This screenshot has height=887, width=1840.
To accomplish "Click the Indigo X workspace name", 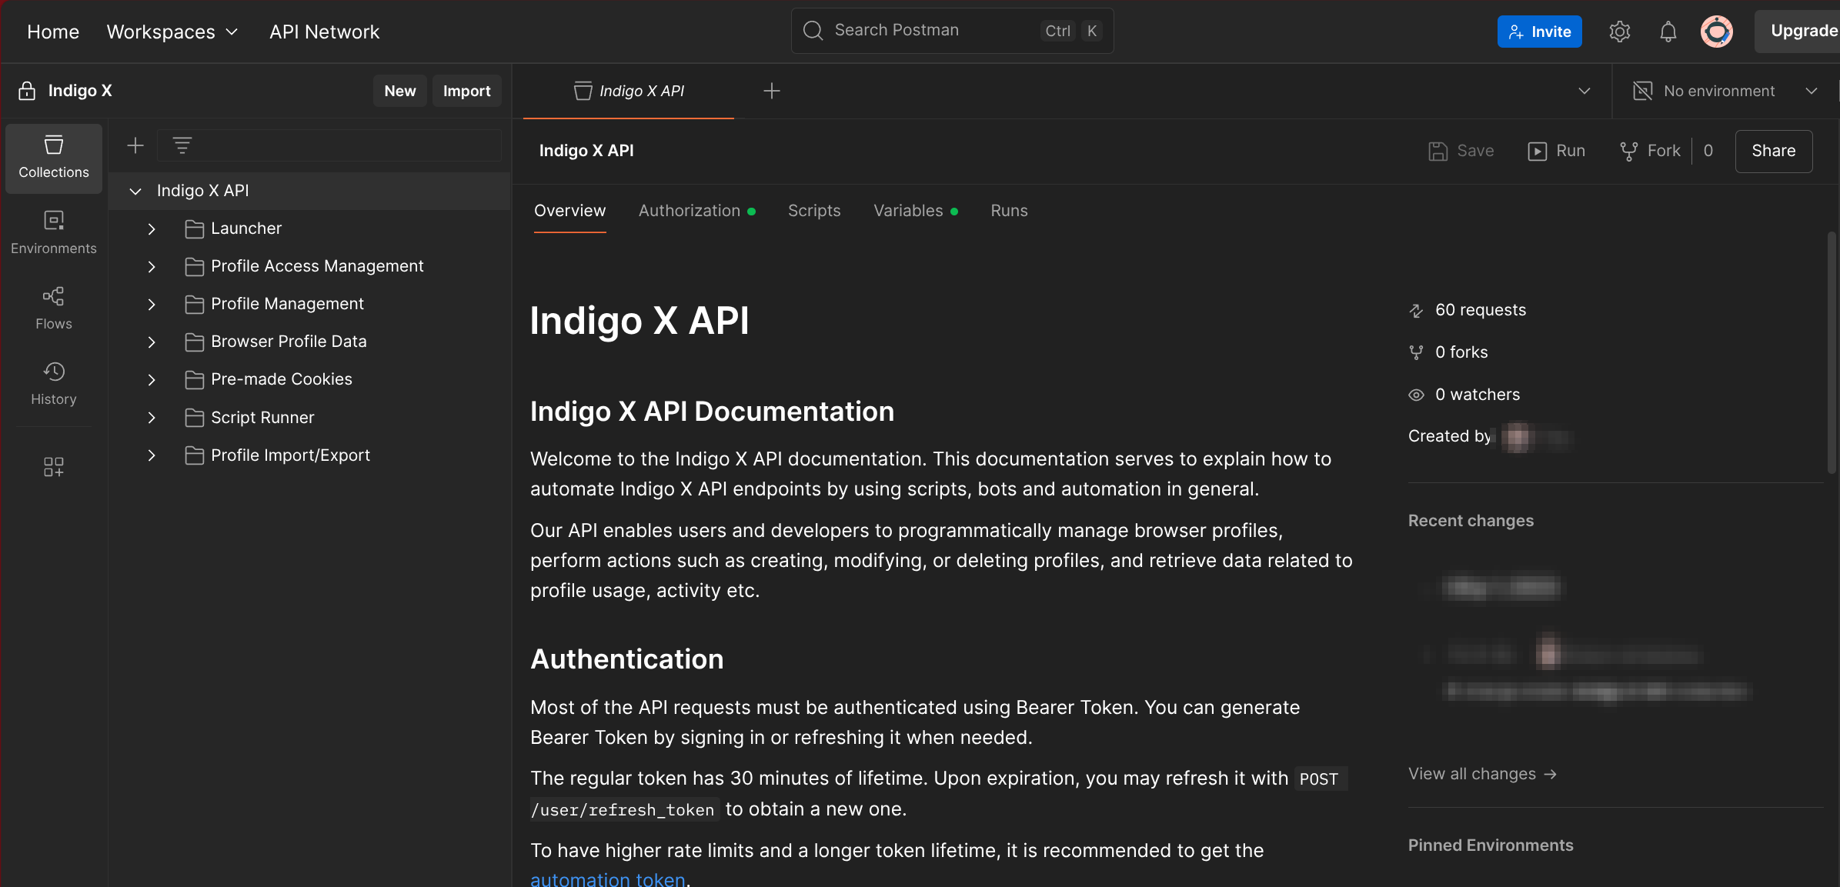I will [80, 91].
